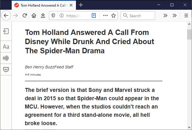Open a new tab
The image size is (192, 130).
pos(81,5)
